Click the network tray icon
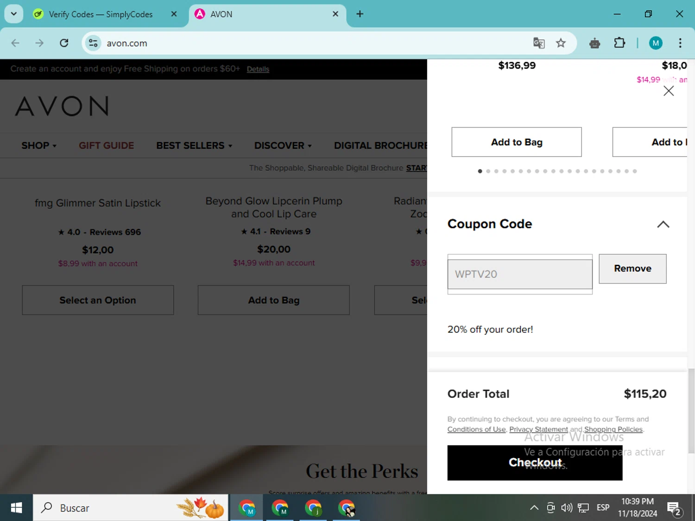 tap(583, 508)
